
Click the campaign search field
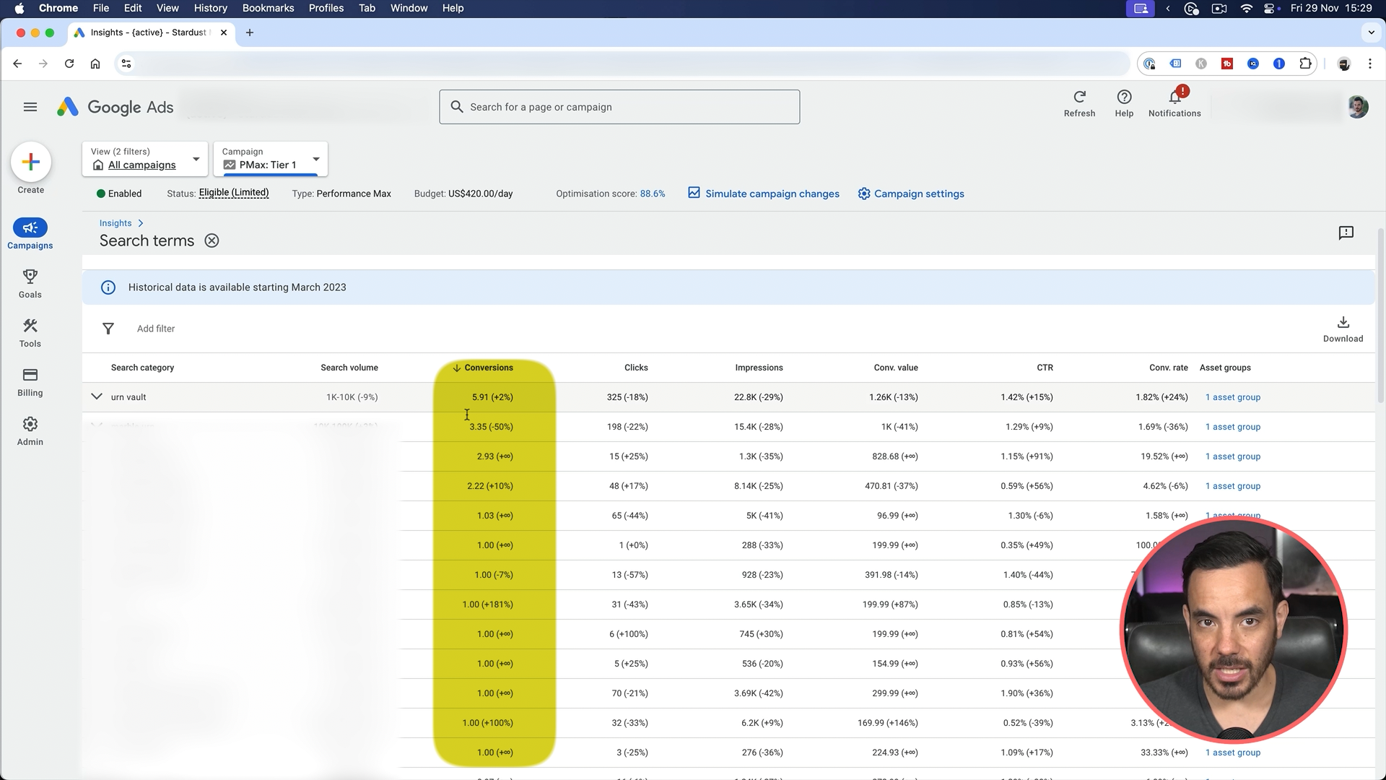[x=619, y=107]
